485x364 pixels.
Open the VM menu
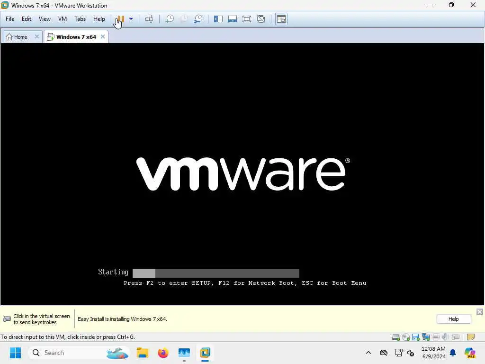pyautogui.click(x=63, y=19)
